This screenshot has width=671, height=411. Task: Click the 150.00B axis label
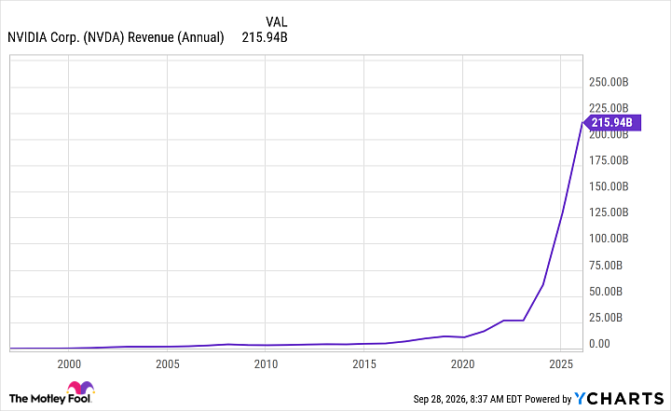coord(609,186)
